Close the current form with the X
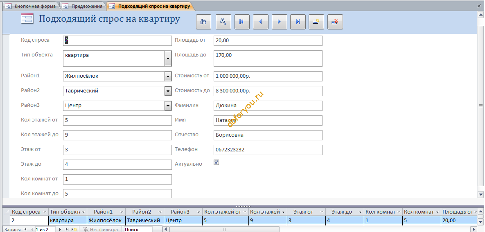The height and width of the screenshot is (232, 485). (x=479, y=6)
